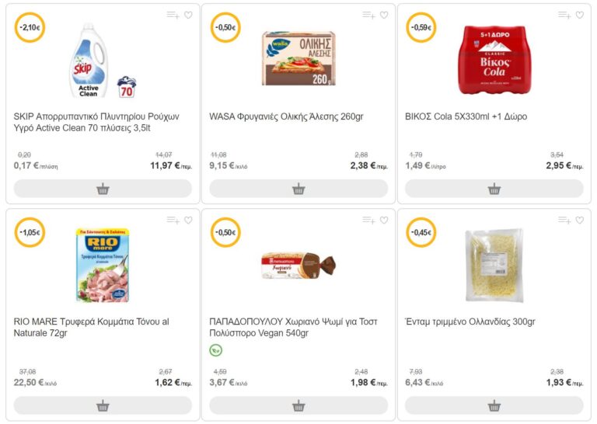This screenshot has width=597, height=424.
Task: Add ΒΙΚΟΣ Cola to cart basket button
Action: click(494, 189)
